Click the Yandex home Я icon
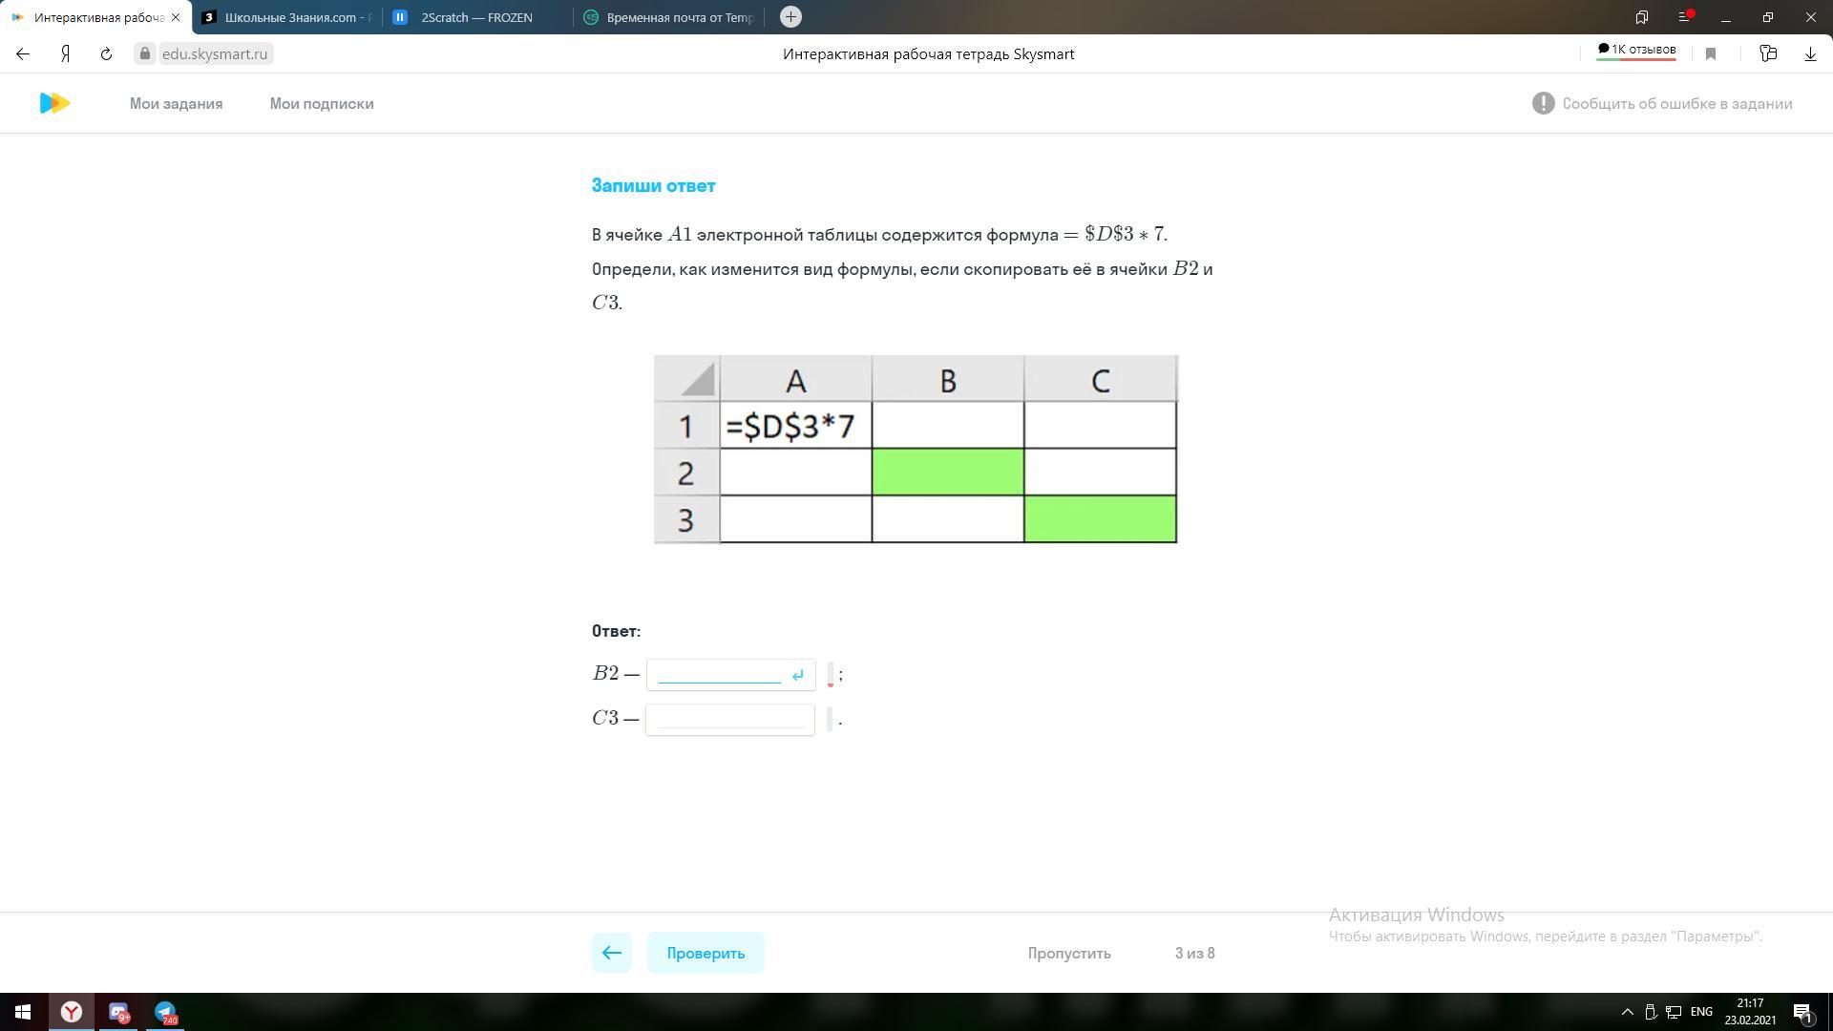Image resolution: width=1833 pixels, height=1031 pixels. (65, 54)
